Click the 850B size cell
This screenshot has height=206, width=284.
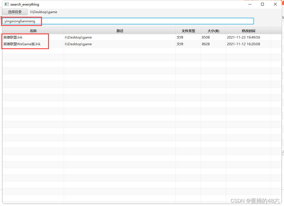pos(213,37)
